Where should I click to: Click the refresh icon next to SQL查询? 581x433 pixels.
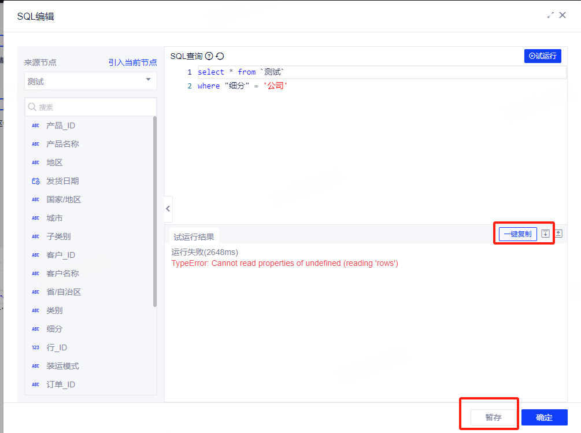220,56
